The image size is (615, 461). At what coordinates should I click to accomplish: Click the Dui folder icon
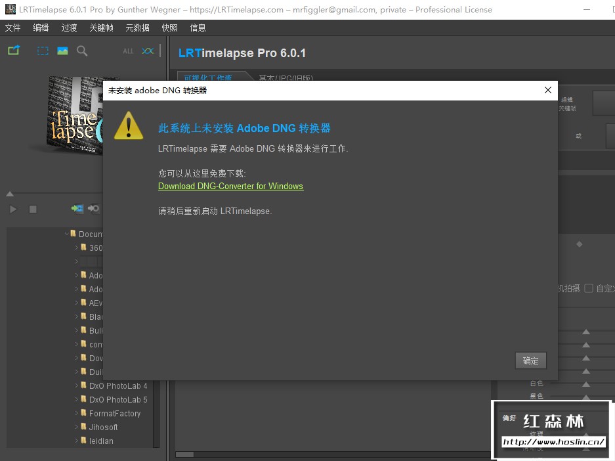[x=83, y=371]
